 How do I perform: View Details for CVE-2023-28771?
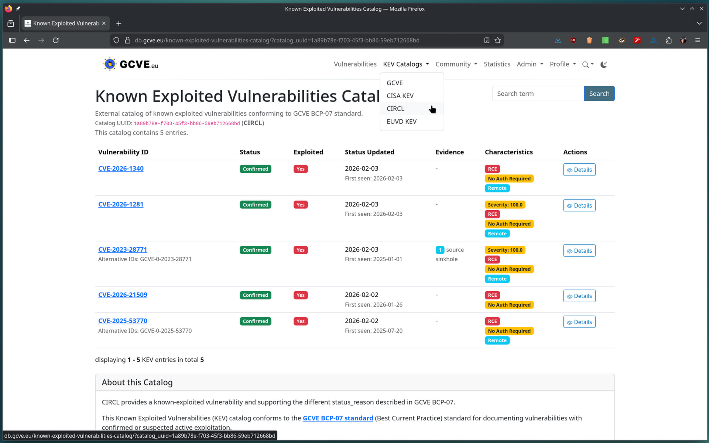pos(579,251)
